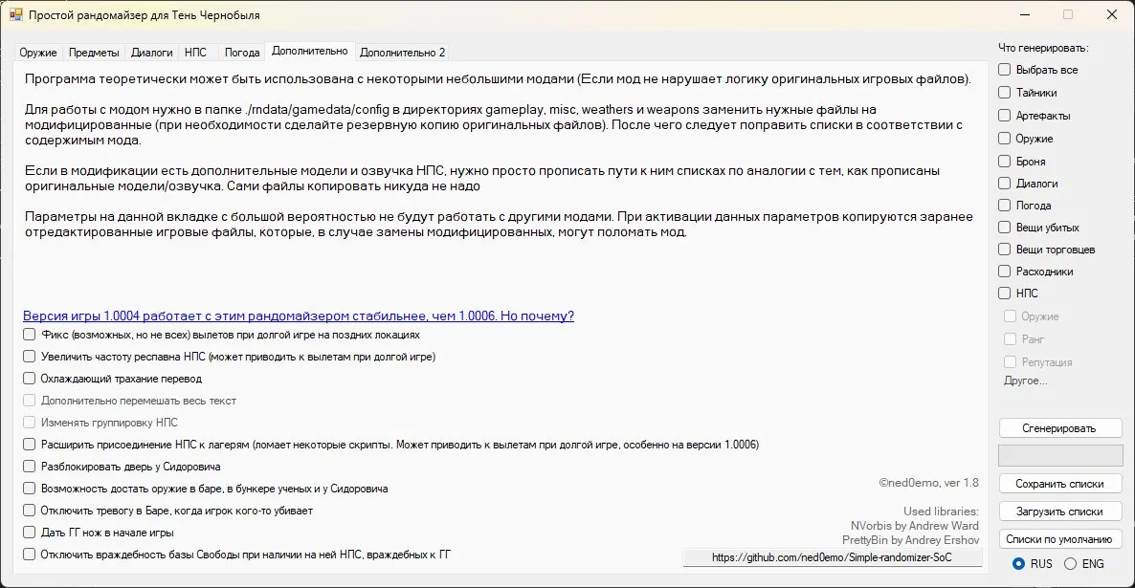This screenshot has width=1135, height=588.
Task: Switch to the Оружие tab
Action: (38, 52)
